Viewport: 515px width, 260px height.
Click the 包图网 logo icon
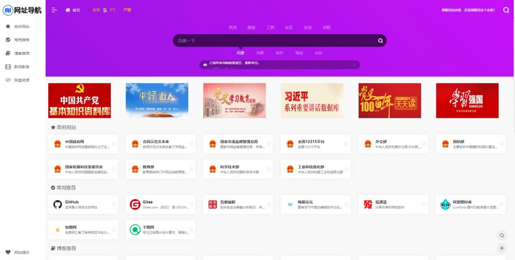tap(57, 230)
